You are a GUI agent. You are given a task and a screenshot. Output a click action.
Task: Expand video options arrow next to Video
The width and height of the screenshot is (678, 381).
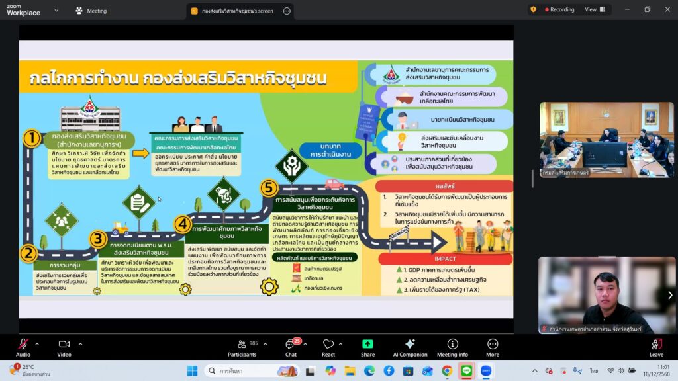pos(81,343)
